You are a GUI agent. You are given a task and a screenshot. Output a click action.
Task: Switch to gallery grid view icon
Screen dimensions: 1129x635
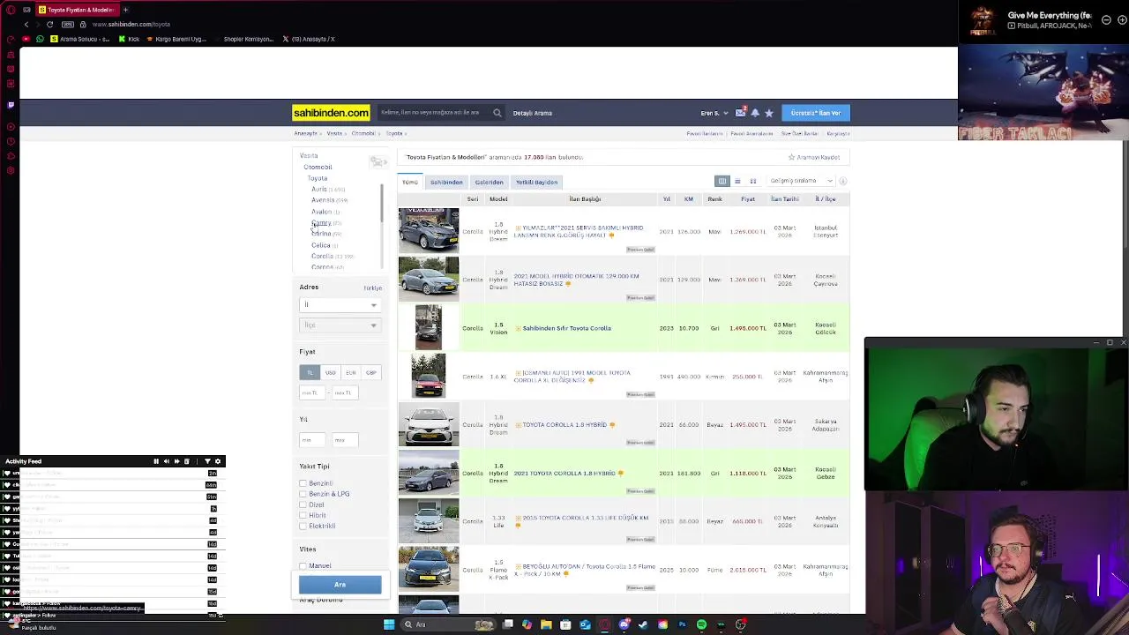click(x=753, y=181)
